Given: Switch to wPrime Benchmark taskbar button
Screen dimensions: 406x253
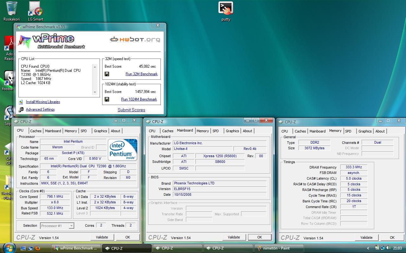Looking at the screenshot, I should (76, 248).
